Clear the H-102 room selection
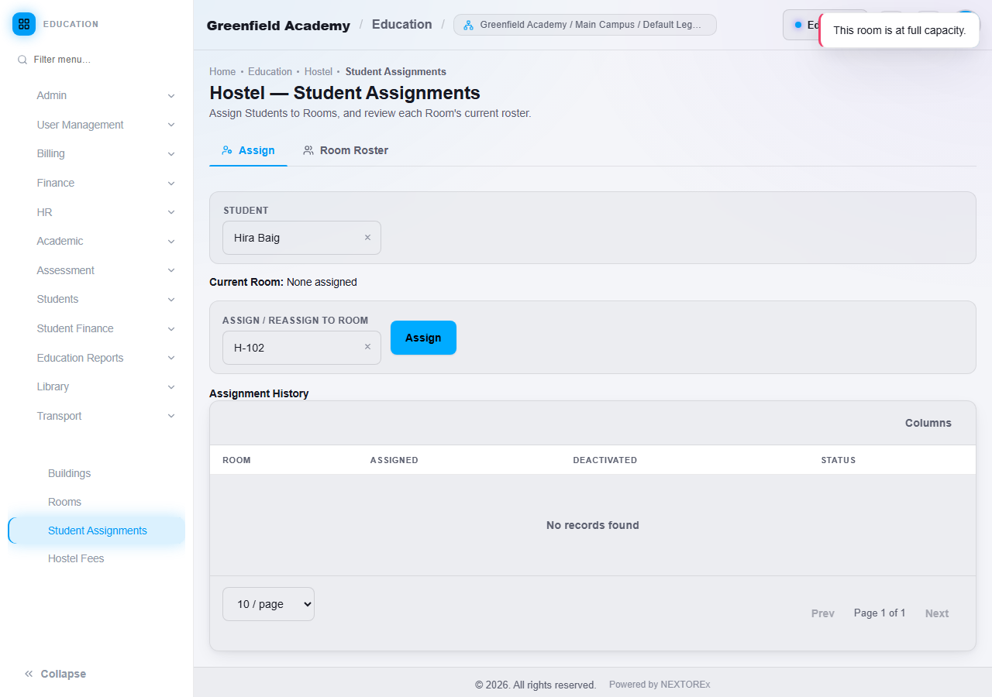Screen dimensions: 992x697 [x=367, y=347]
